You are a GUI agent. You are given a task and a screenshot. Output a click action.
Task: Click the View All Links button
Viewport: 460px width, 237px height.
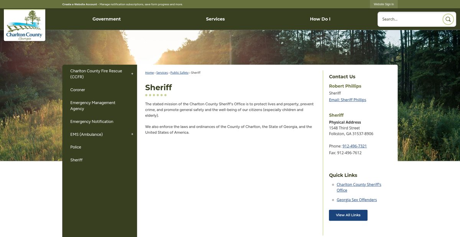(x=348, y=215)
